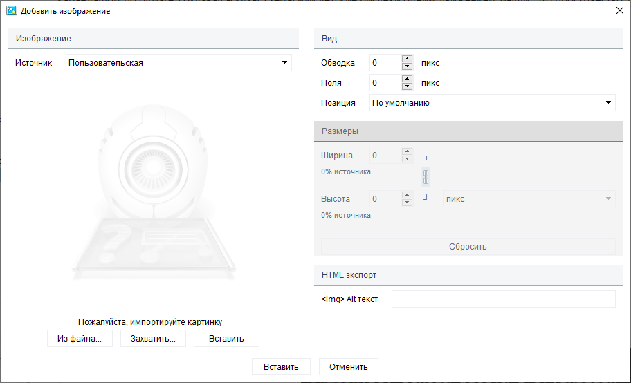Screen dimensions: 631x383
Task: Confirm with the bottom Вставить button
Action: [x=281, y=367]
